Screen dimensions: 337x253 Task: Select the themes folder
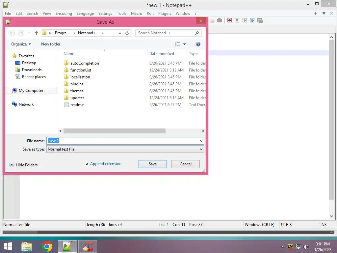coord(77,91)
